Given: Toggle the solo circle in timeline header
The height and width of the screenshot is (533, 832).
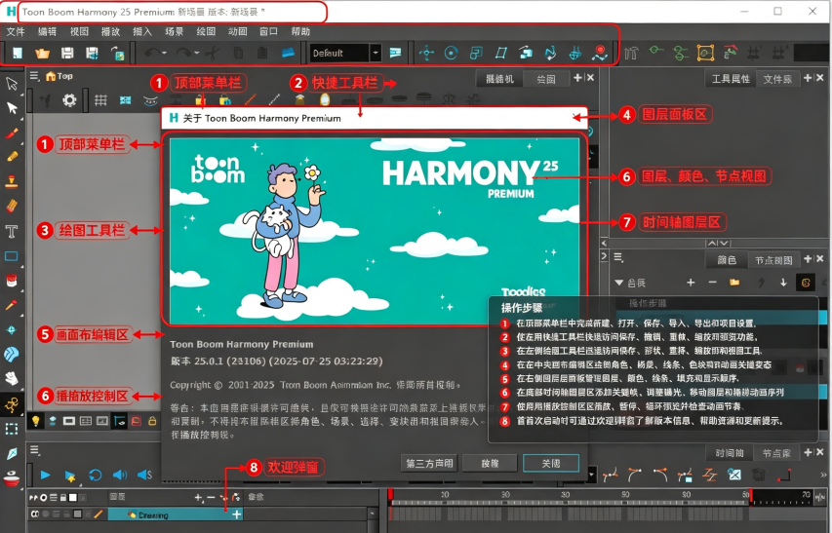Looking at the screenshot, I should click(44, 498).
